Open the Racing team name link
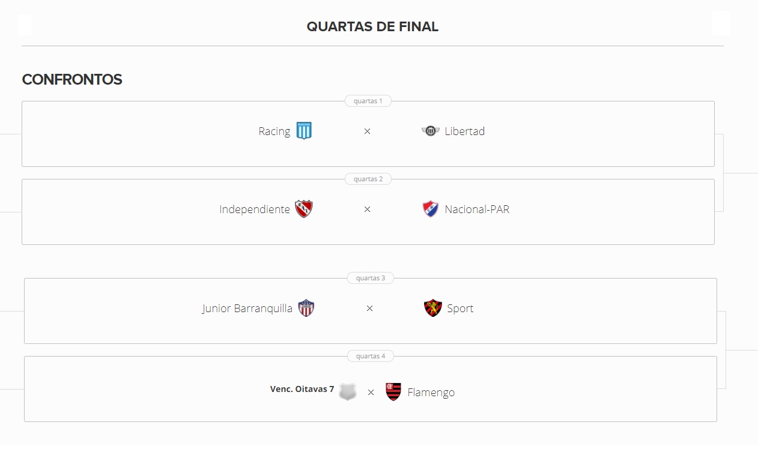The width and height of the screenshot is (758, 461). pyautogui.click(x=274, y=131)
